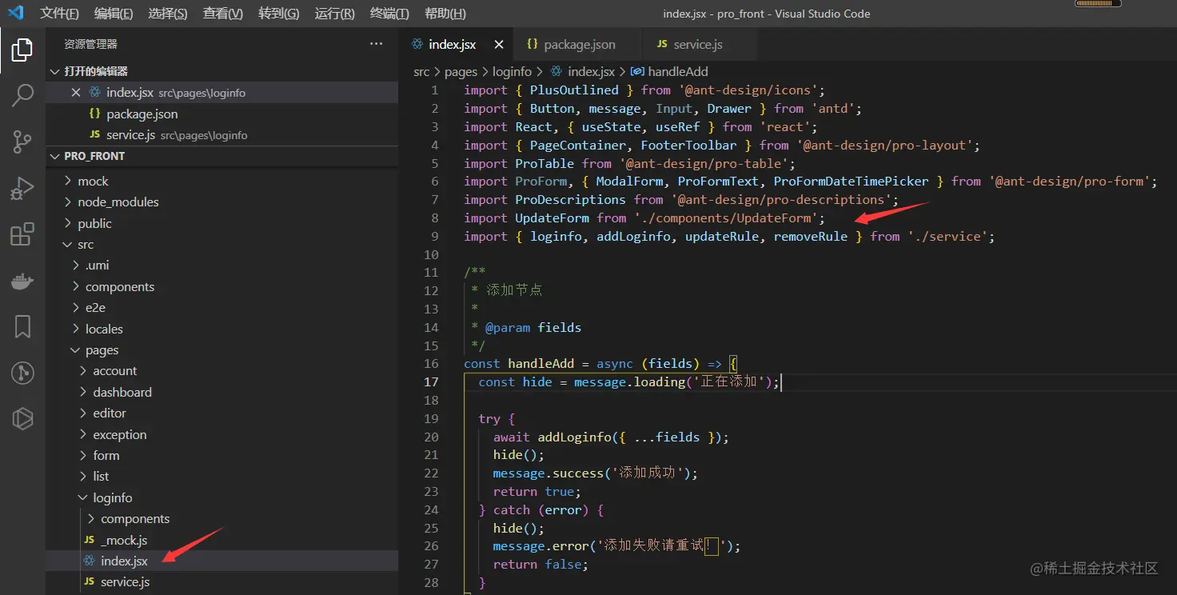
Task: Open the Git Graph icon in activity bar
Action: 22,373
